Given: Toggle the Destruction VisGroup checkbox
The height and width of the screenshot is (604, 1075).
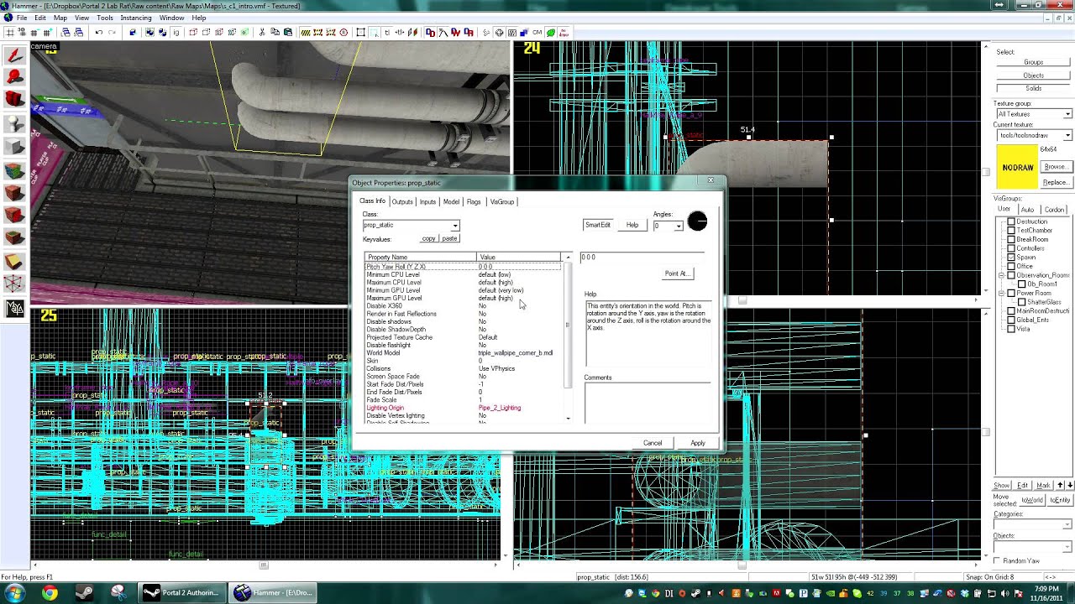Looking at the screenshot, I should point(1011,221).
